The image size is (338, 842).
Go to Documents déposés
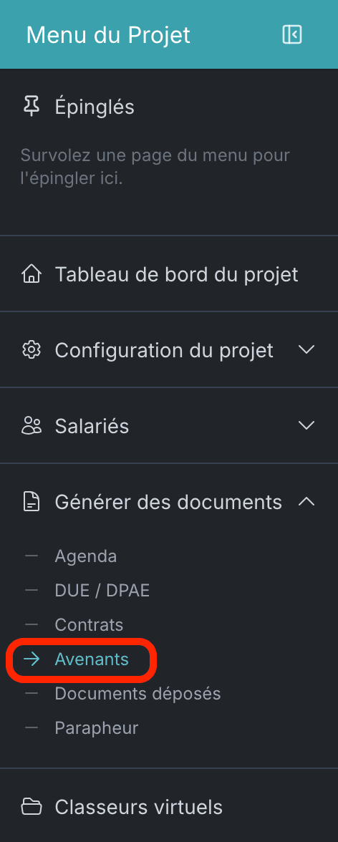point(137,693)
